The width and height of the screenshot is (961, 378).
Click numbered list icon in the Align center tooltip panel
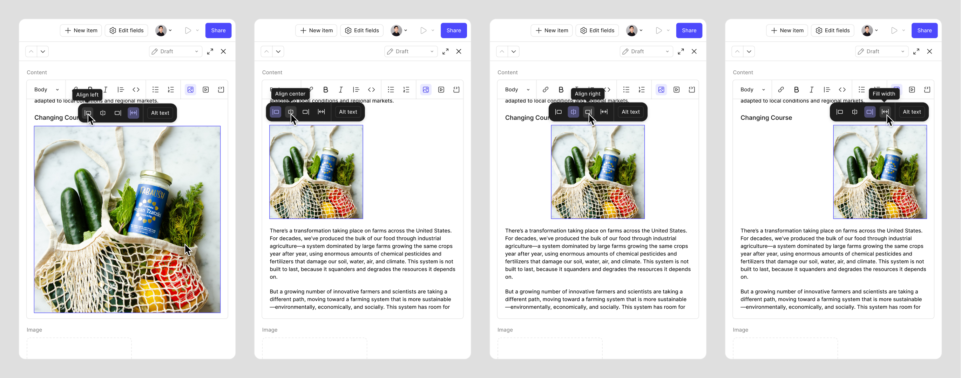click(x=406, y=89)
